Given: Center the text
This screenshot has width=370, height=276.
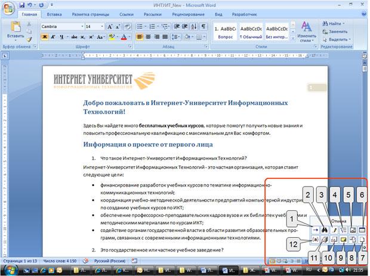Looking at the screenshot, I should tap(148, 37).
